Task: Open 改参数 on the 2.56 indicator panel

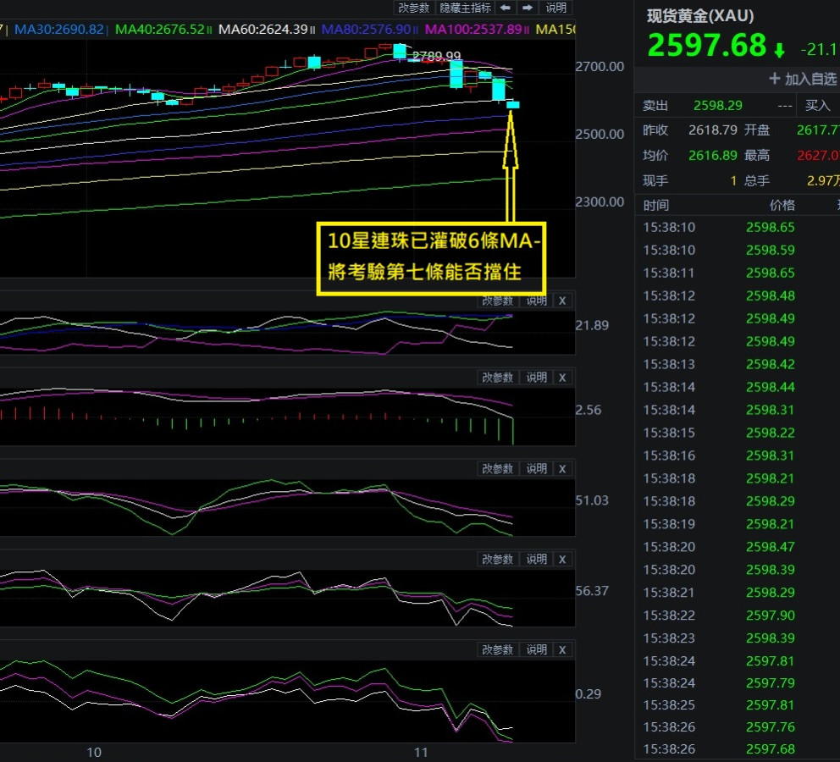Action: coord(497,378)
